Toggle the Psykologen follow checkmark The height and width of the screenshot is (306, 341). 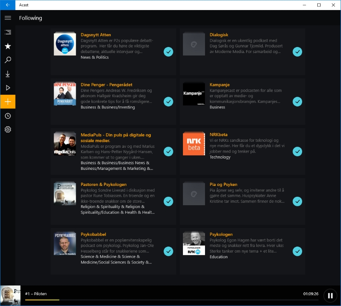tap(297, 251)
